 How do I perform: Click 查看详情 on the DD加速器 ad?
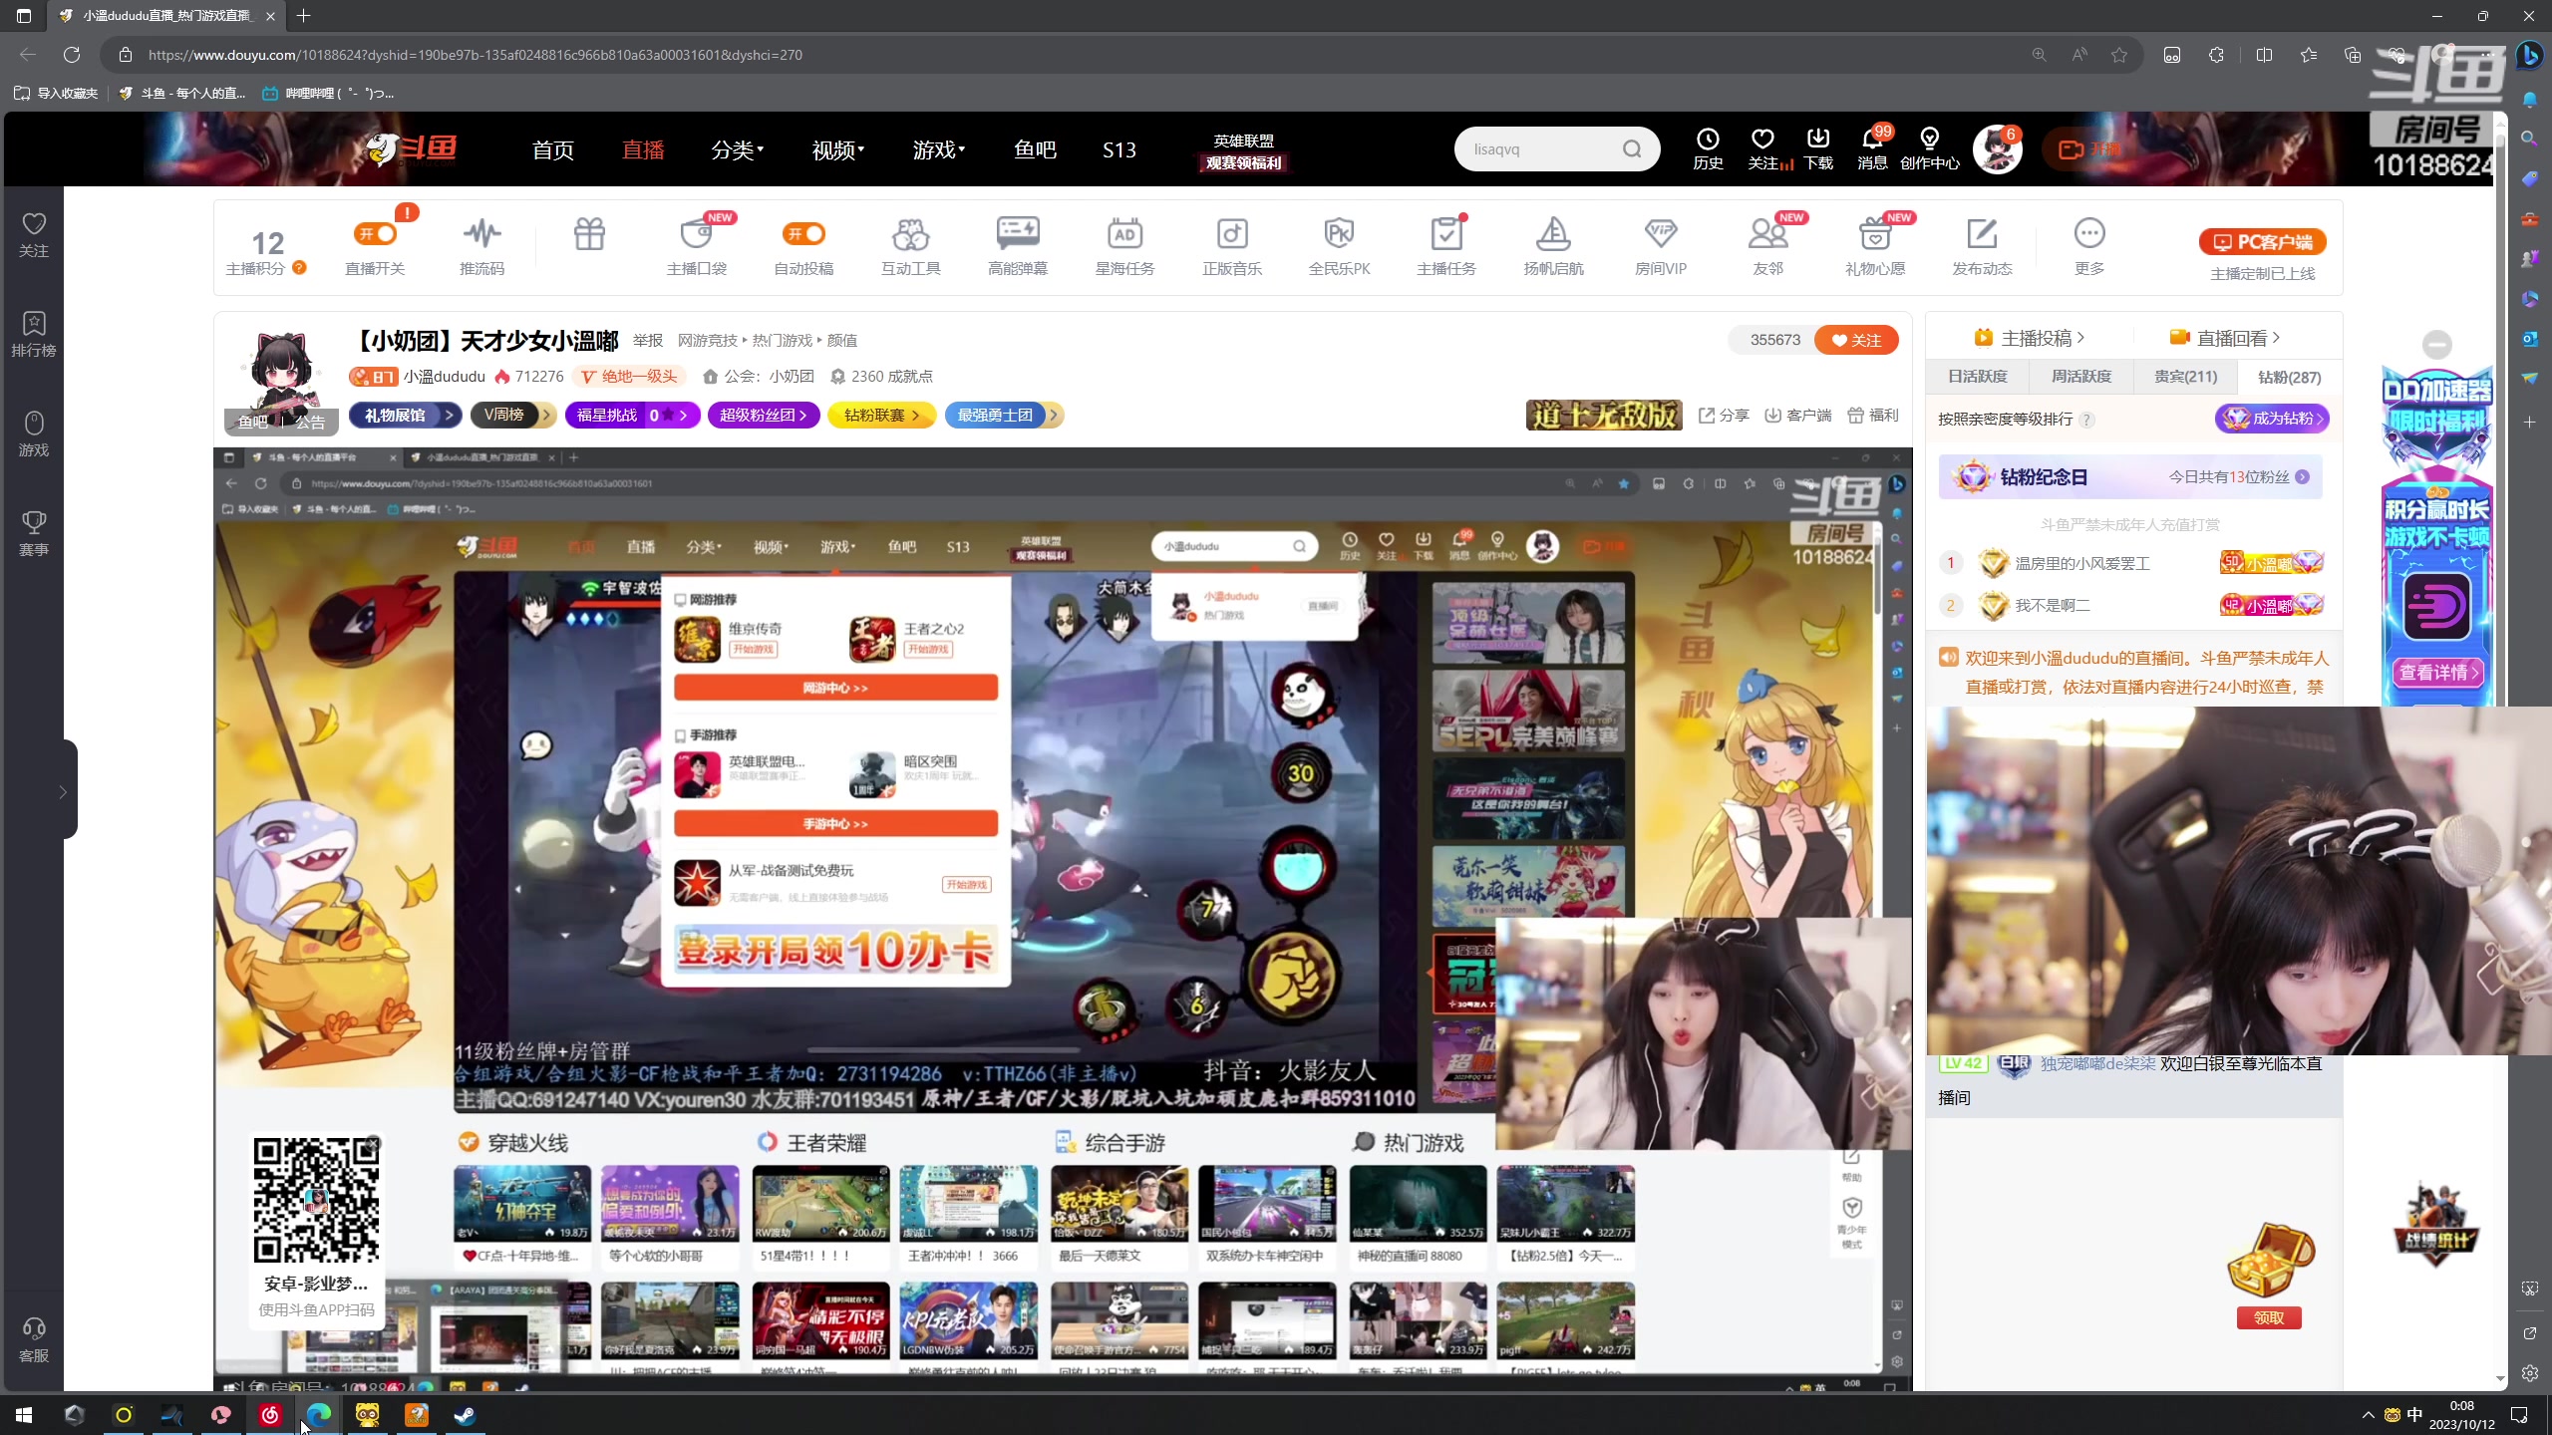tap(2437, 673)
